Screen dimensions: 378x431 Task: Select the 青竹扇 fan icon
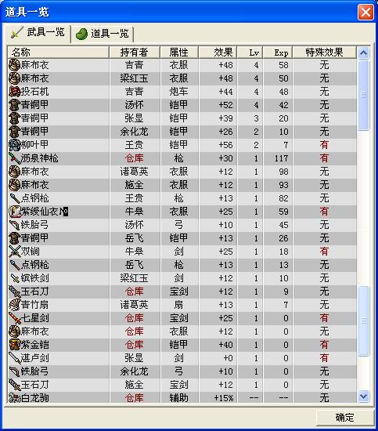click(15, 305)
